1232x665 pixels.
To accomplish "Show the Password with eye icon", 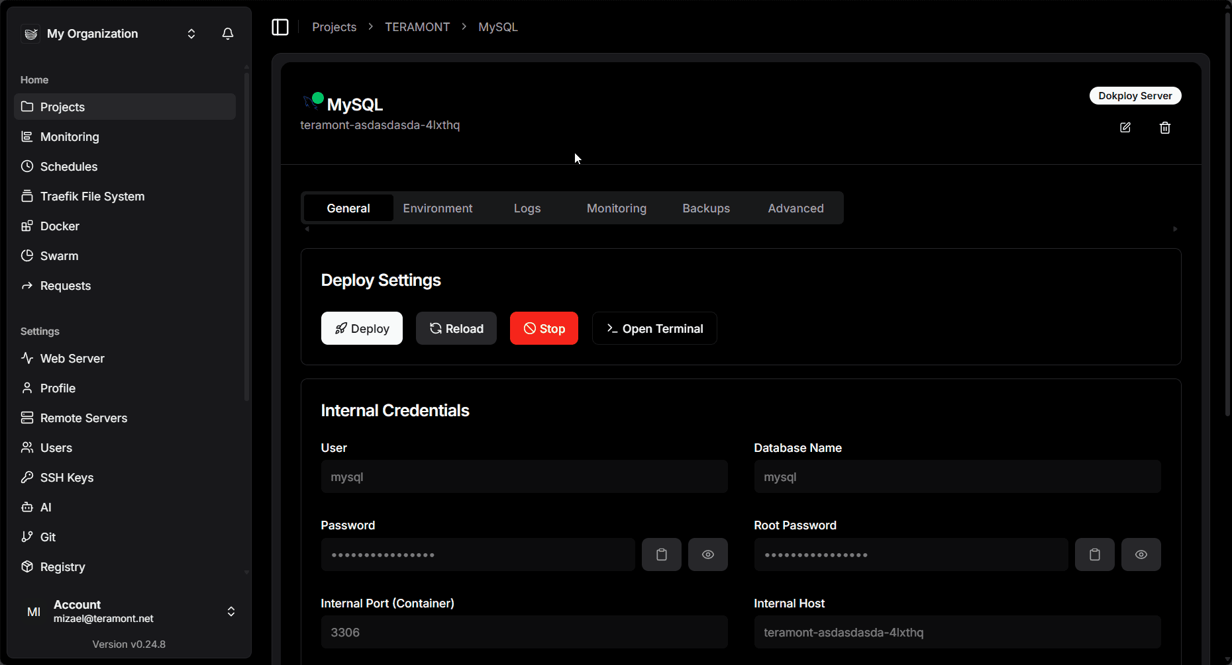I will click(x=708, y=554).
